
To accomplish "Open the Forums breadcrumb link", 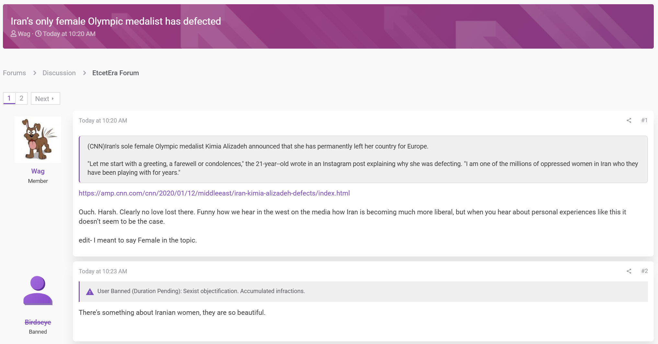I will pos(14,73).
